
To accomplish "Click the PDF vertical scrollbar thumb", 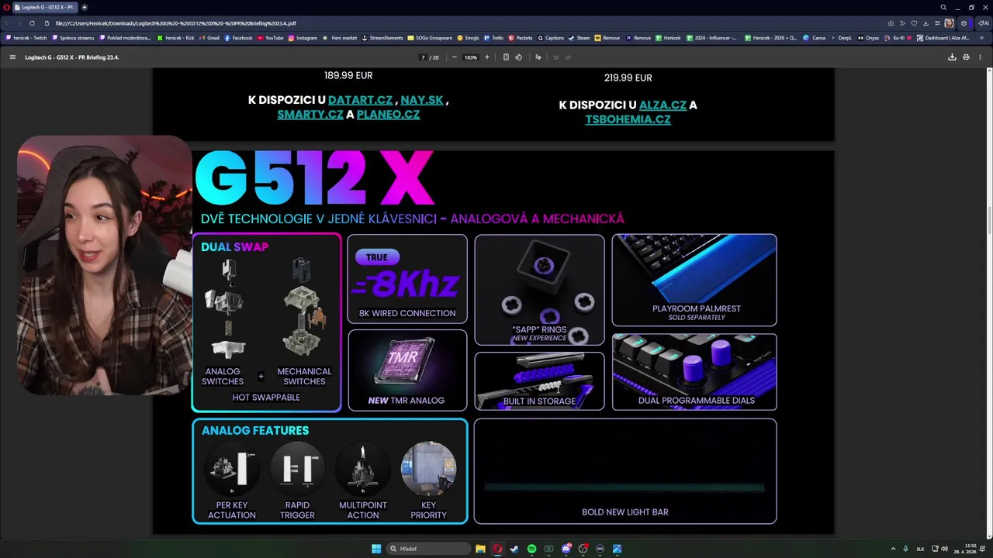I will coord(989,221).
